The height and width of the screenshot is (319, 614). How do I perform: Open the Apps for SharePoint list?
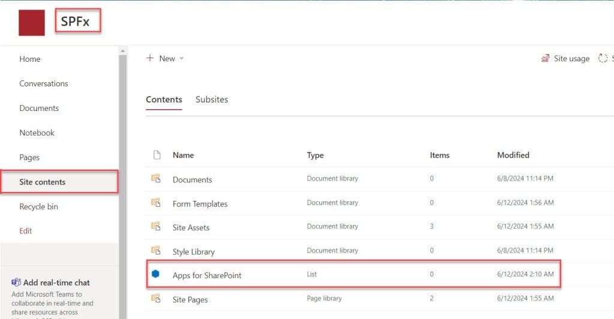tap(207, 275)
